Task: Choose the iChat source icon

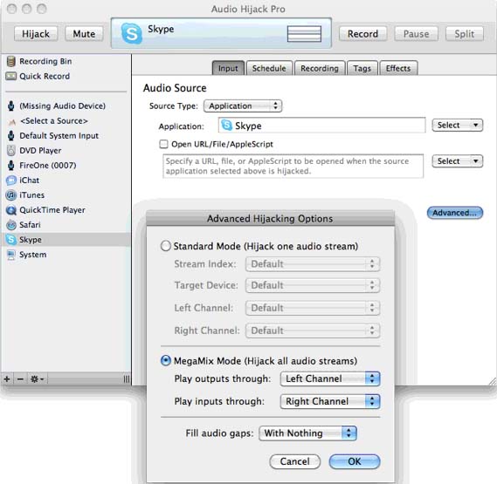Action: (x=11, y=181)
